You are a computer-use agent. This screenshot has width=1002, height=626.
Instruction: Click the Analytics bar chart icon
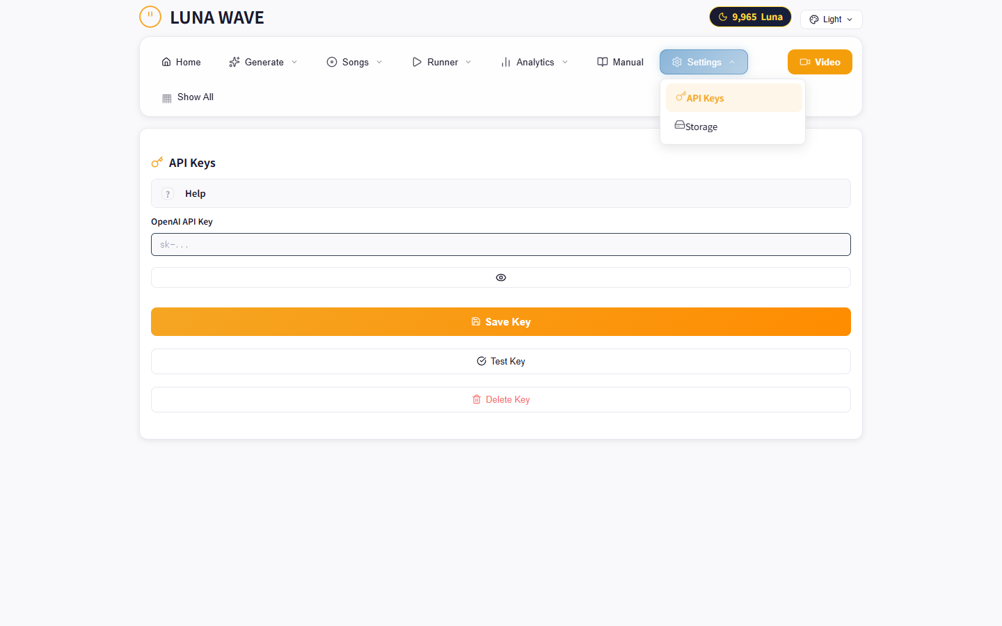[504, 62]
